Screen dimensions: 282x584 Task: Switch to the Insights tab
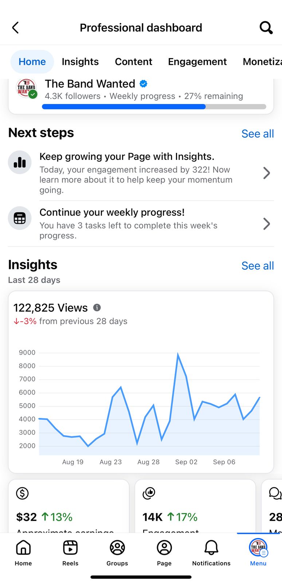coord(80,62)
